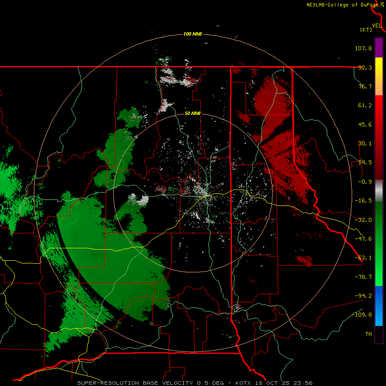The image size is (386, 386).
Task: Select the -63.1 scale value
Action: tap(363, 258)
